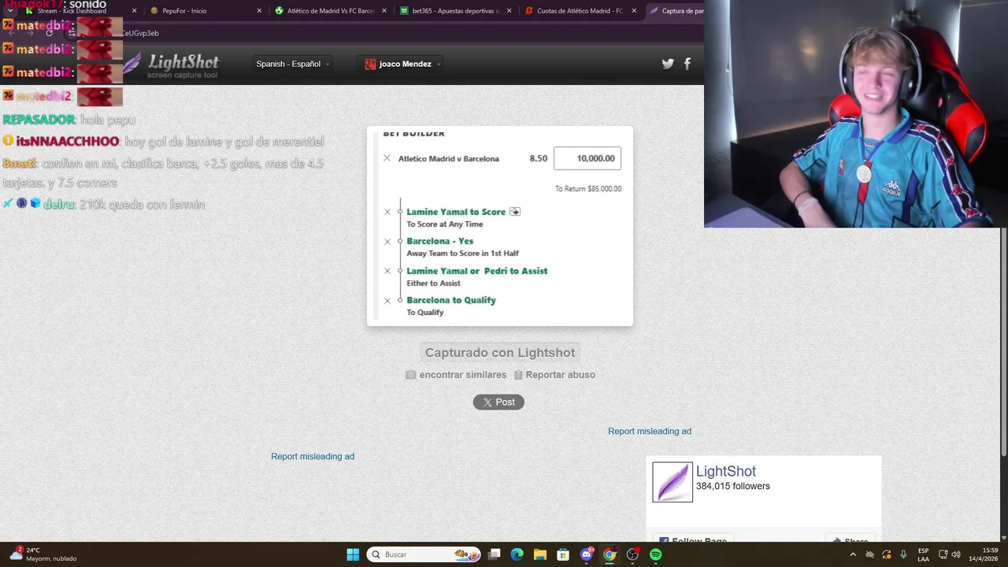Click Lamine Yamal or Pedri to Assist text

(x=477, y=271)
